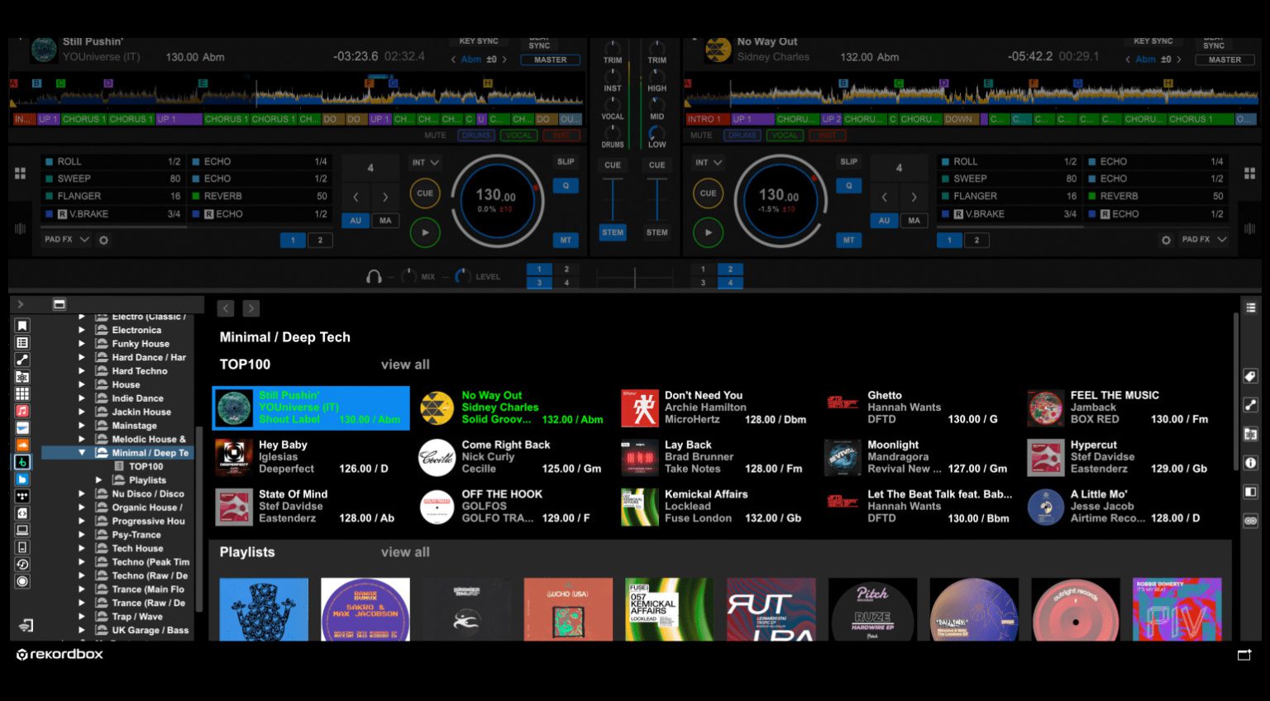Open the iTunes library icon in the sidebar
Viewport: 1270px width, 701px height.
[22, 411]
